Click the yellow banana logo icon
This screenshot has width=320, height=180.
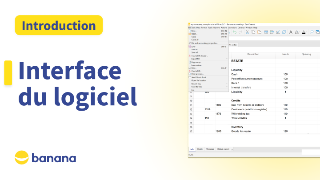[22, 157]
